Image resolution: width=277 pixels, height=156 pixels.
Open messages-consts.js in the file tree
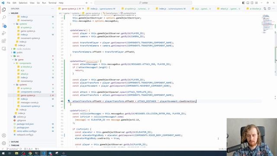click(29, 102)
